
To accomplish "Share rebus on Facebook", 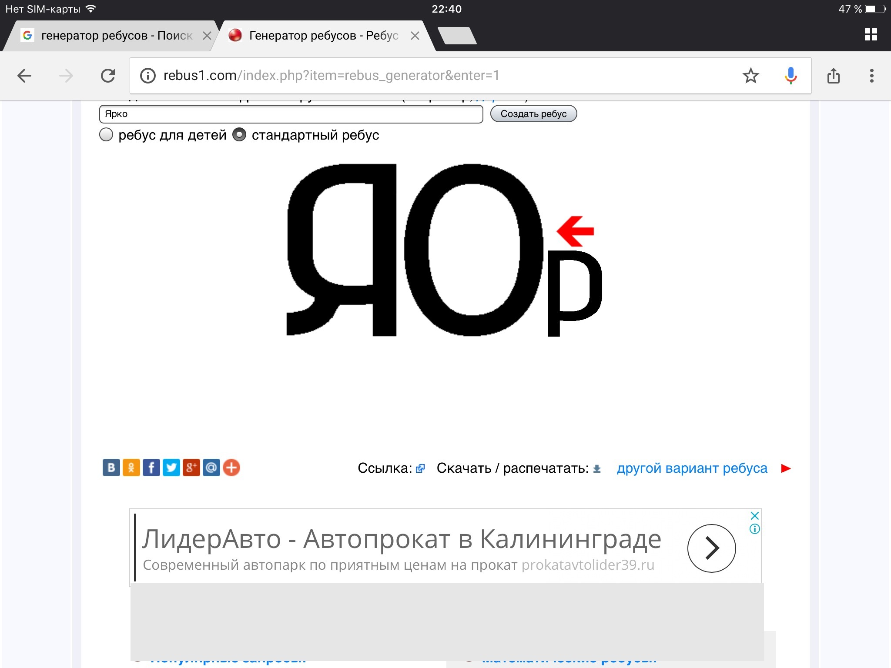I will pos(151,468).
